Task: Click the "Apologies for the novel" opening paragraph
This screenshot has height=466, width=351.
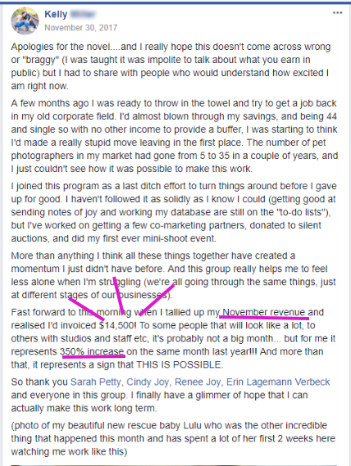Action: 171,66
